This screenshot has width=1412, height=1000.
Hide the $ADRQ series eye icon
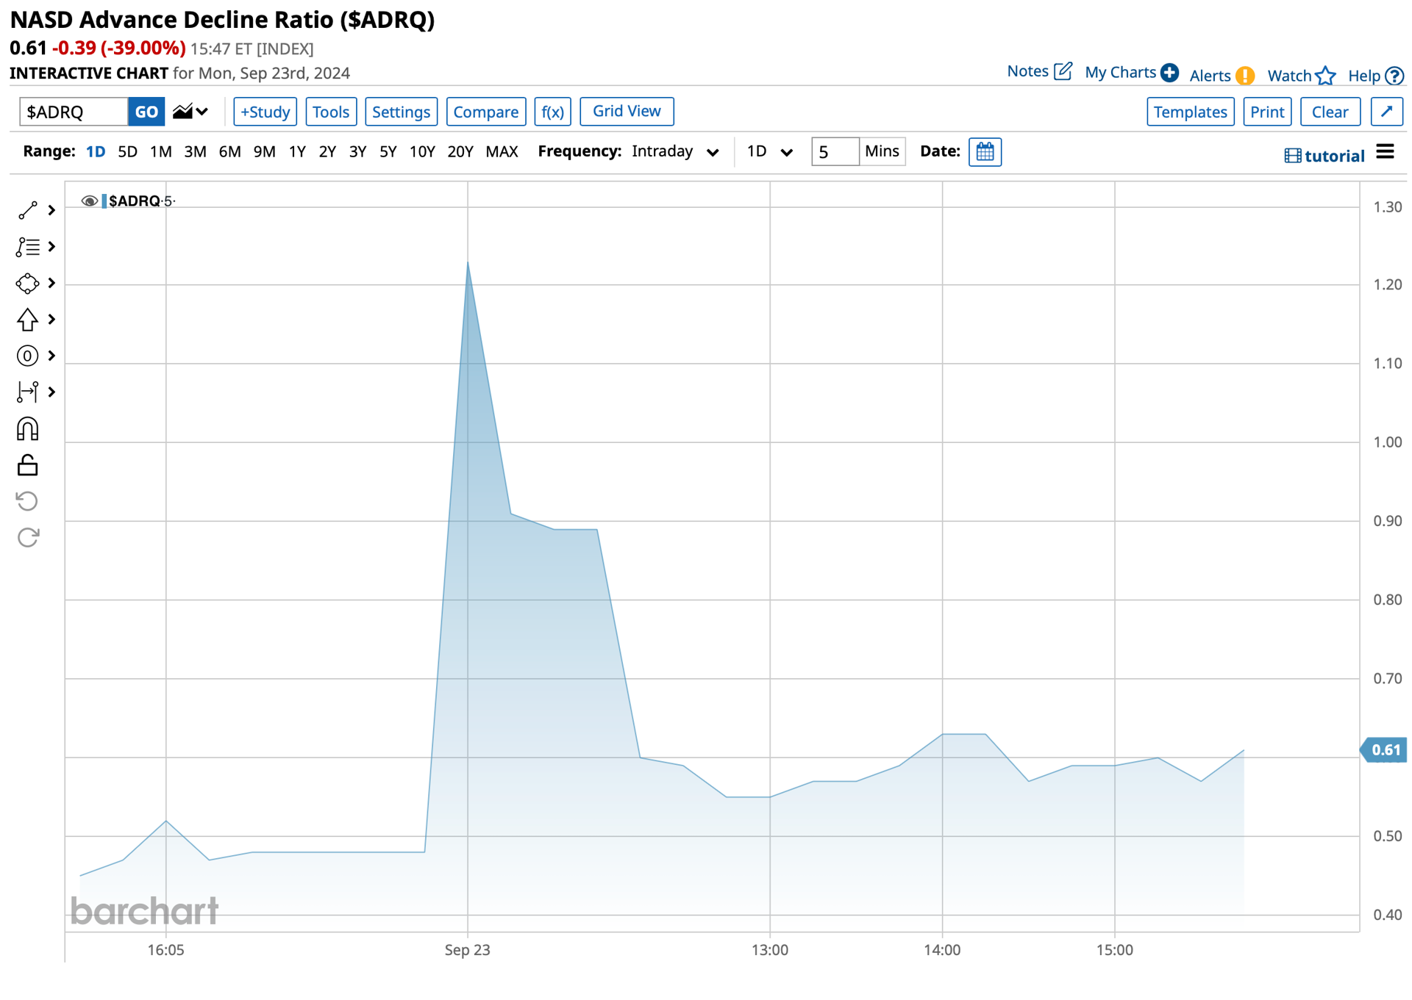90,201
